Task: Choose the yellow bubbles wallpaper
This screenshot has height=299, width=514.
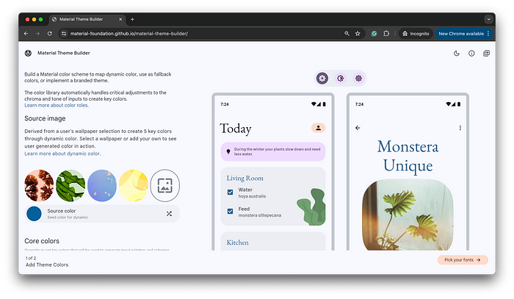Action: point(134,186)
